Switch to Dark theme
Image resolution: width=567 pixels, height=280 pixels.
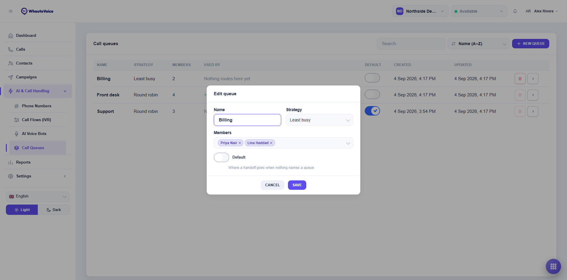pyautogui.click(x=54, y=210)
